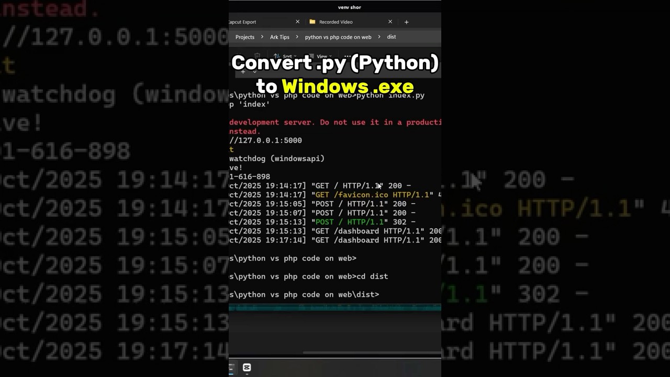Click the 'cd dist' command line

(x=309, y=276)
